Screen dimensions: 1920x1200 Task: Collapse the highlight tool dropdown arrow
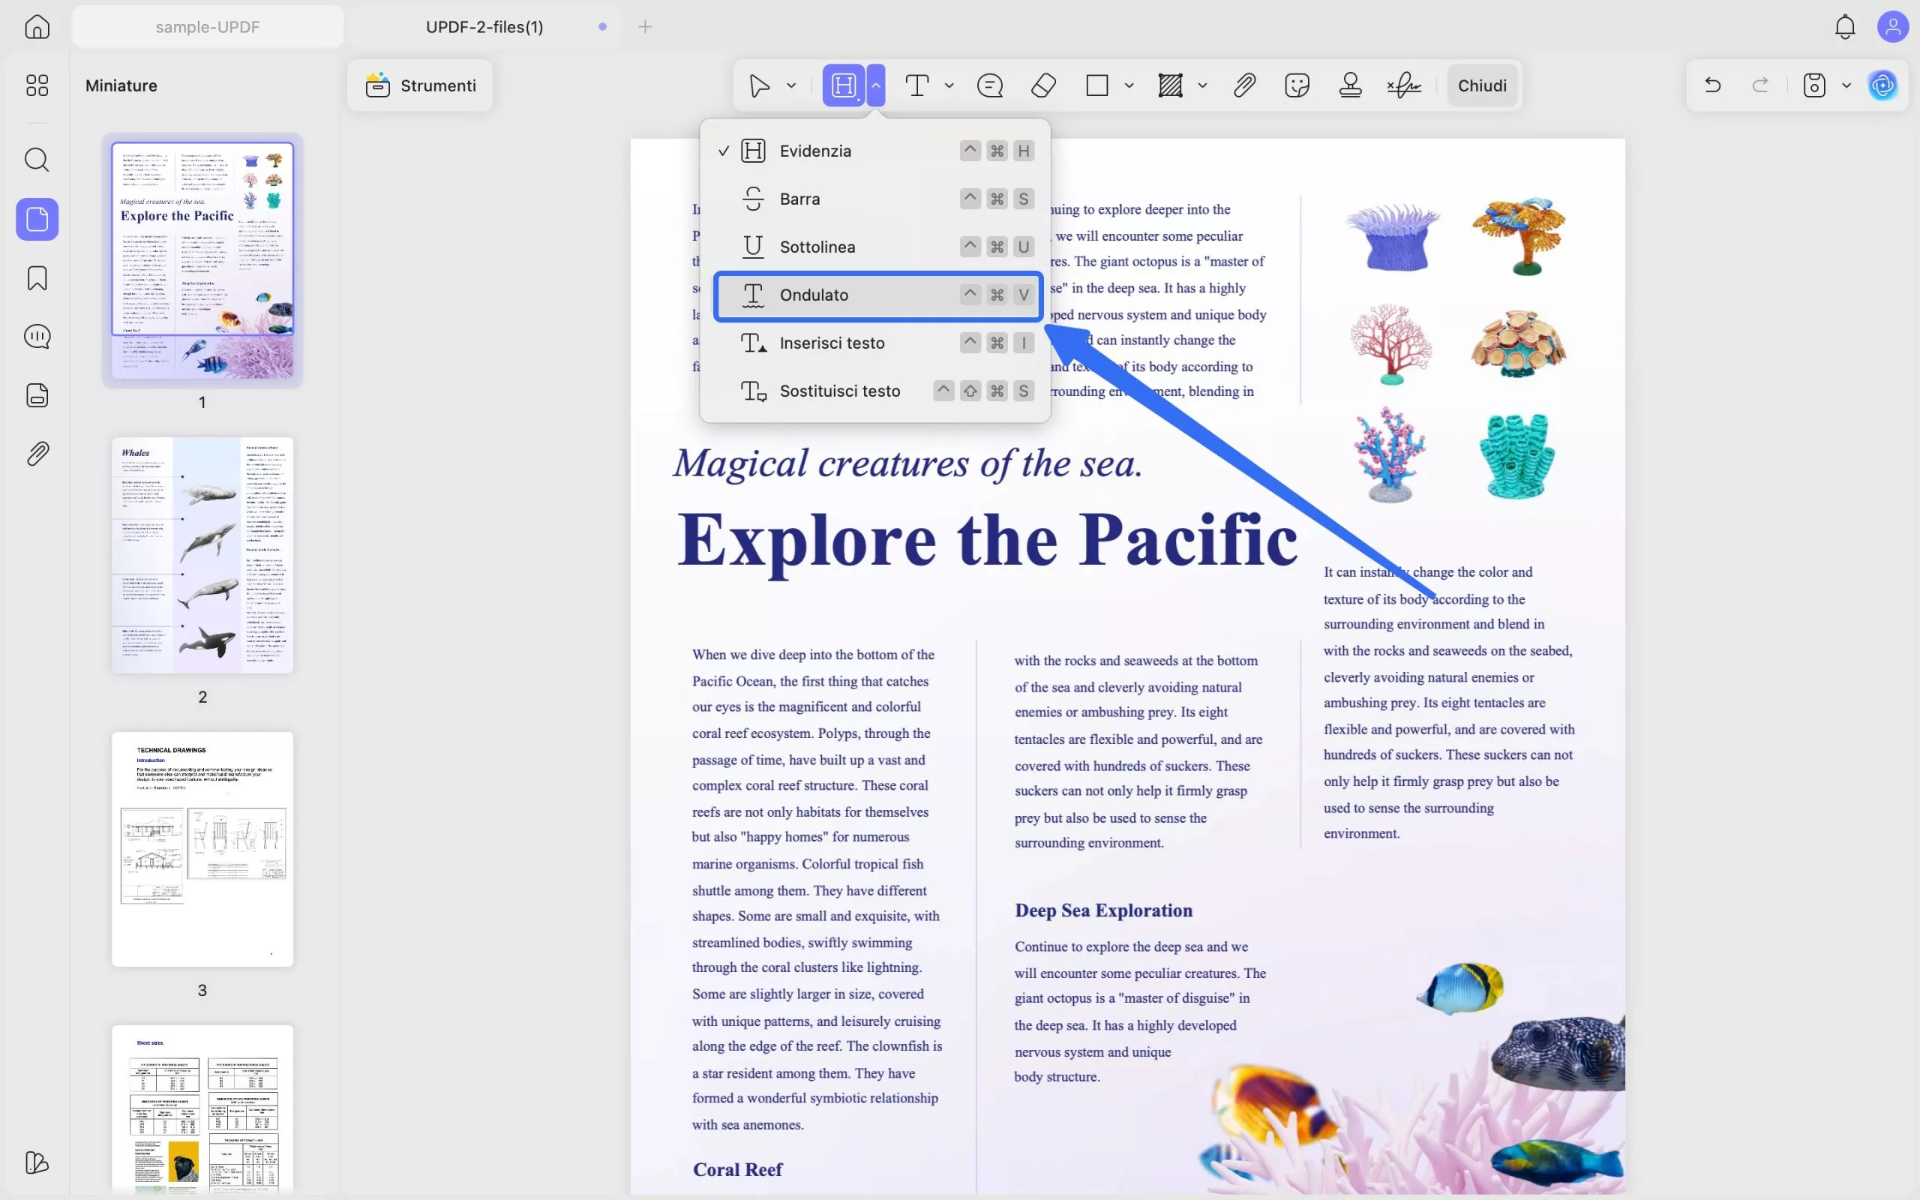[876, 85]
